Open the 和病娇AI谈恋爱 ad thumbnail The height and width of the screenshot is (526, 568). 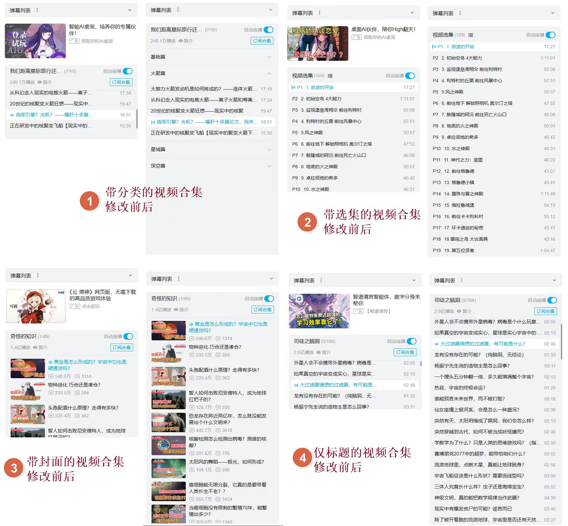(x=317, y=43)
